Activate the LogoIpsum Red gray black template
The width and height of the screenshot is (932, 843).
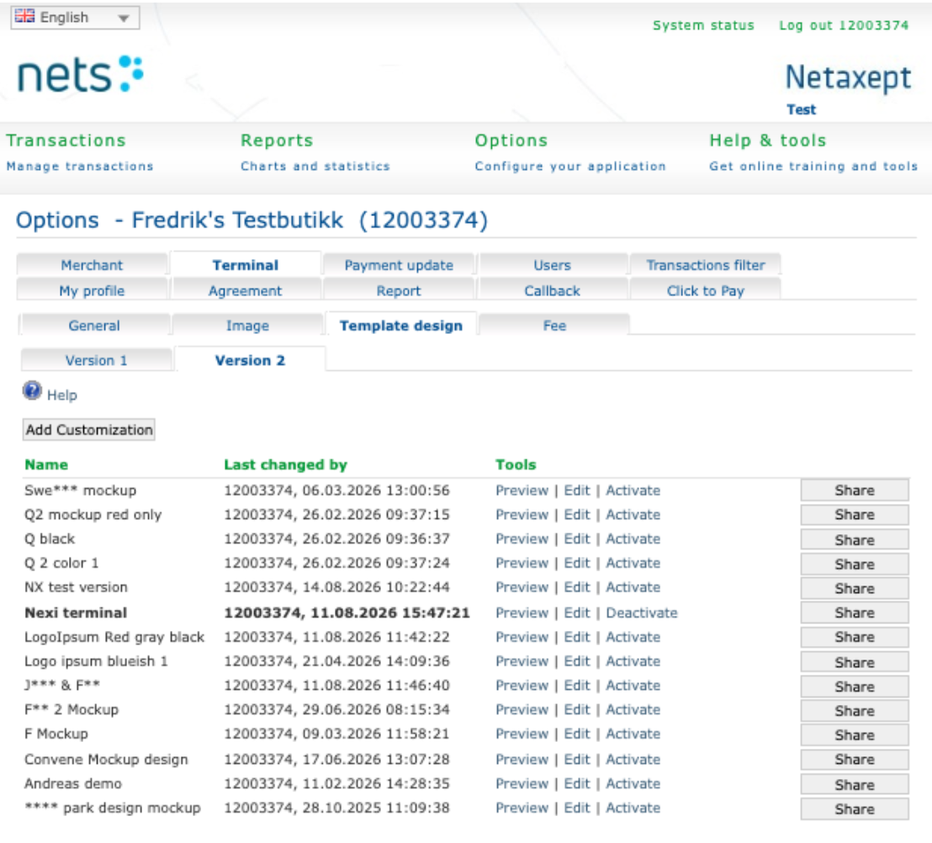click(x=633, y=638)
